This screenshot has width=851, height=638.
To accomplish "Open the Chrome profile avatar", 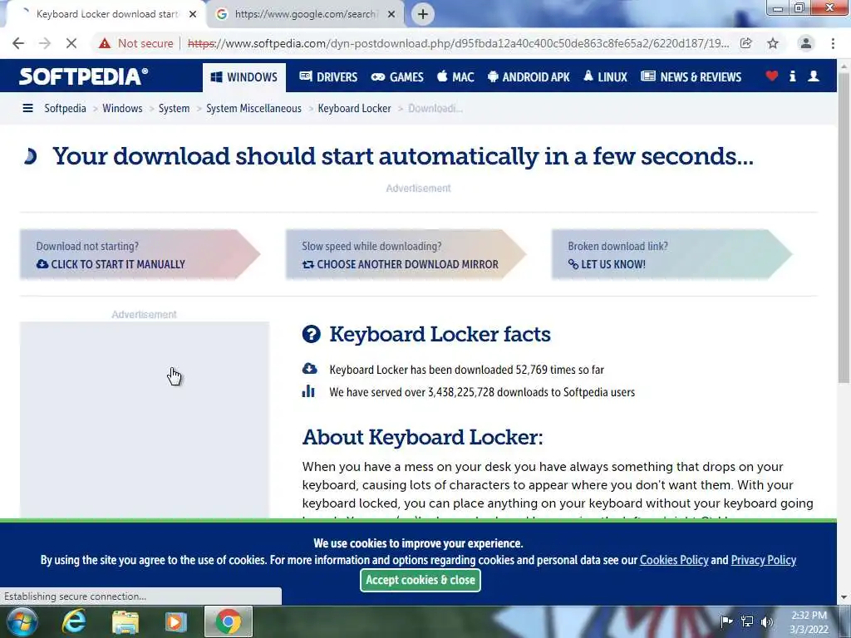I will [x=806, y=43].
